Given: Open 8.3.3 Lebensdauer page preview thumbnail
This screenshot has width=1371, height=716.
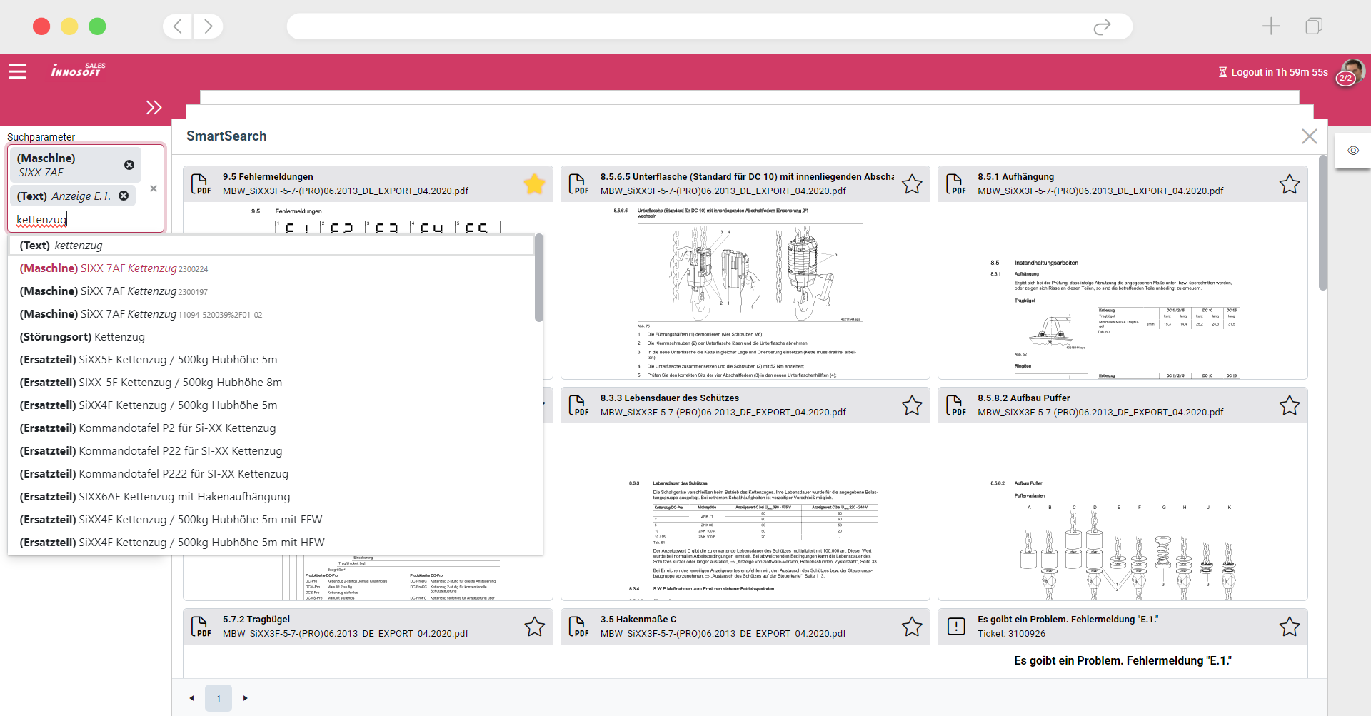Looking at the screenshot, I should (x=745, y=512).
